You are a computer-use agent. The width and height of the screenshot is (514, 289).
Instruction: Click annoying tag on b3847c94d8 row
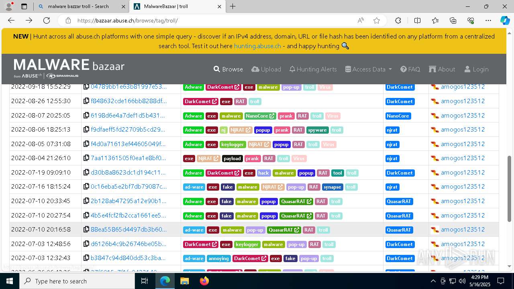click(218, 258)
